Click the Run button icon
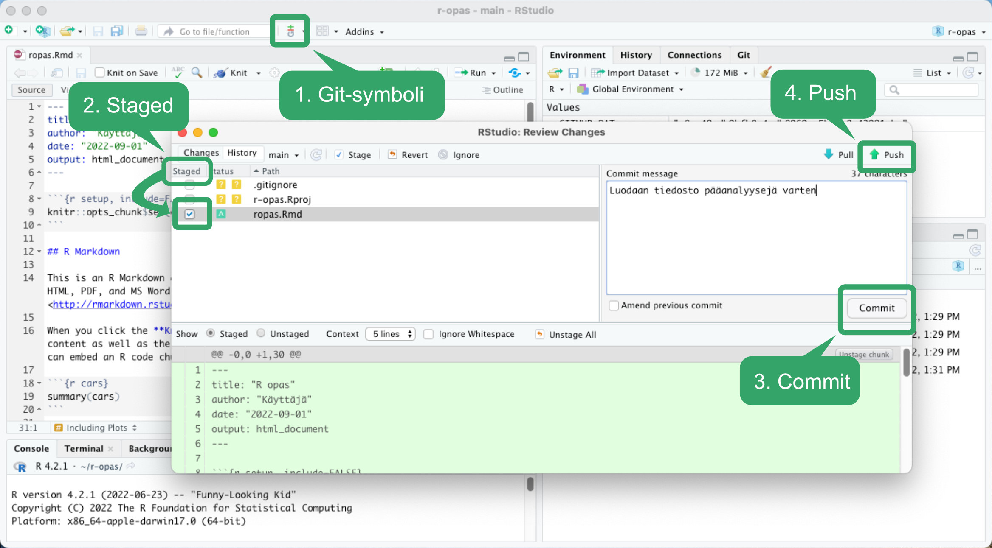Screen dimensions: 992x548 tap(473, 73)
